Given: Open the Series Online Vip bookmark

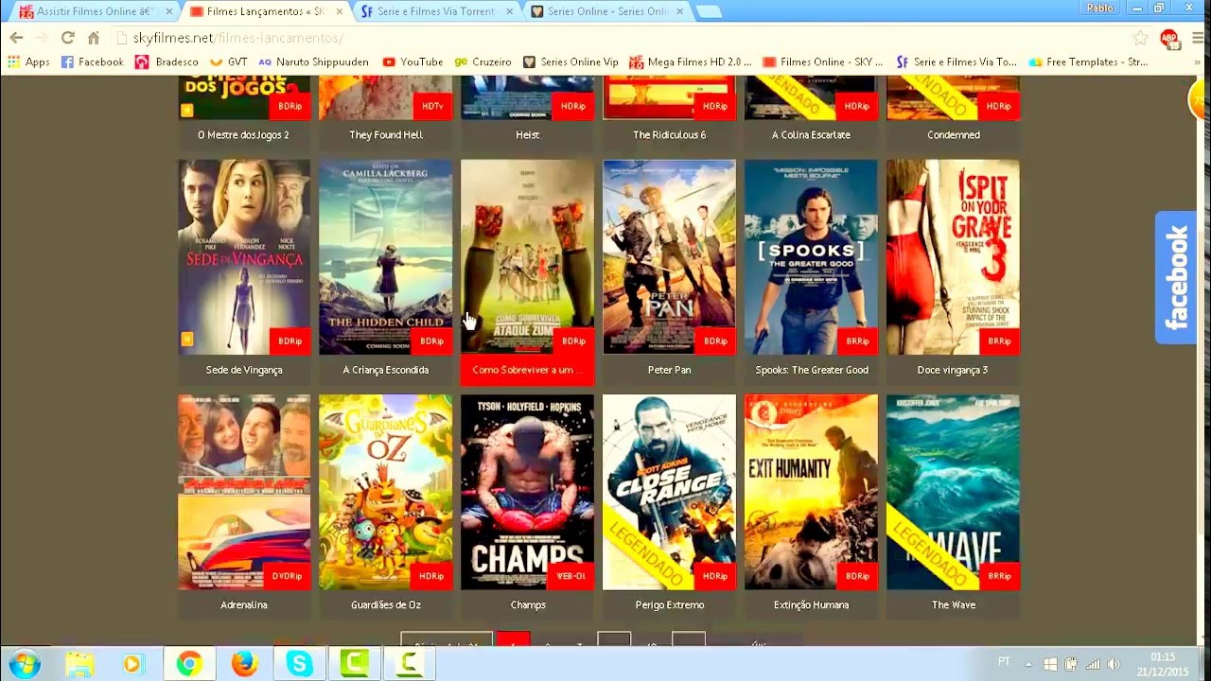Looking at the screenshot, I should click(x=570, y=61).
